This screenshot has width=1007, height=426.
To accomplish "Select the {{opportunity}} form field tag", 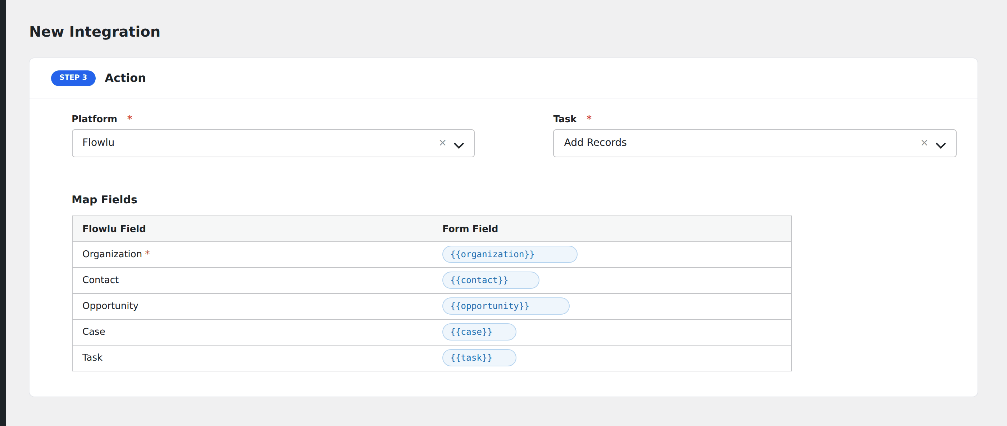I will [x=505, y=306].
